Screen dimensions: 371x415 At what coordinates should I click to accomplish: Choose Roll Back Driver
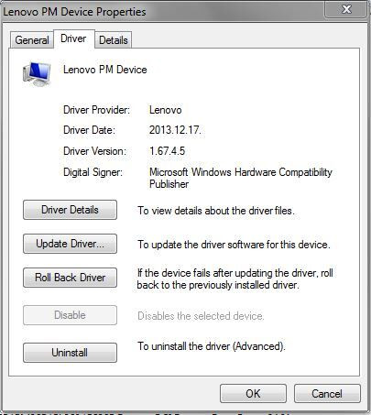pyautogui.click(x=70, y=278)
